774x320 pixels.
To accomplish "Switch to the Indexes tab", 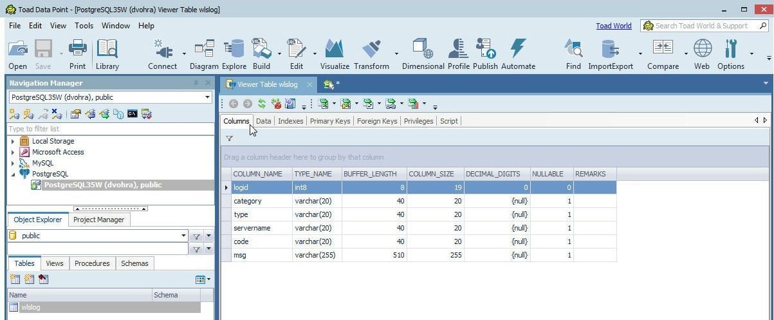I will (x=290, y=121).
